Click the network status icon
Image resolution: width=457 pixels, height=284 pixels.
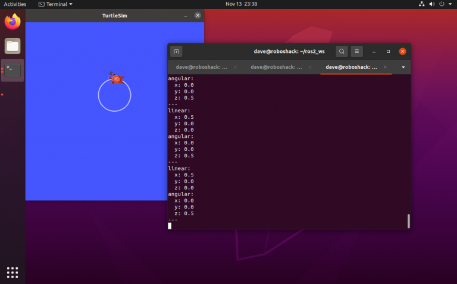click(x=422, y=4)
